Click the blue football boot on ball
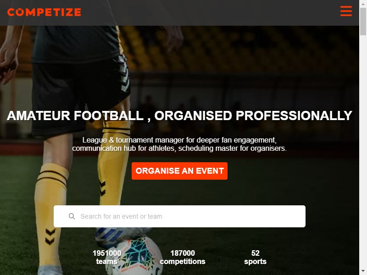 point(122,236)
